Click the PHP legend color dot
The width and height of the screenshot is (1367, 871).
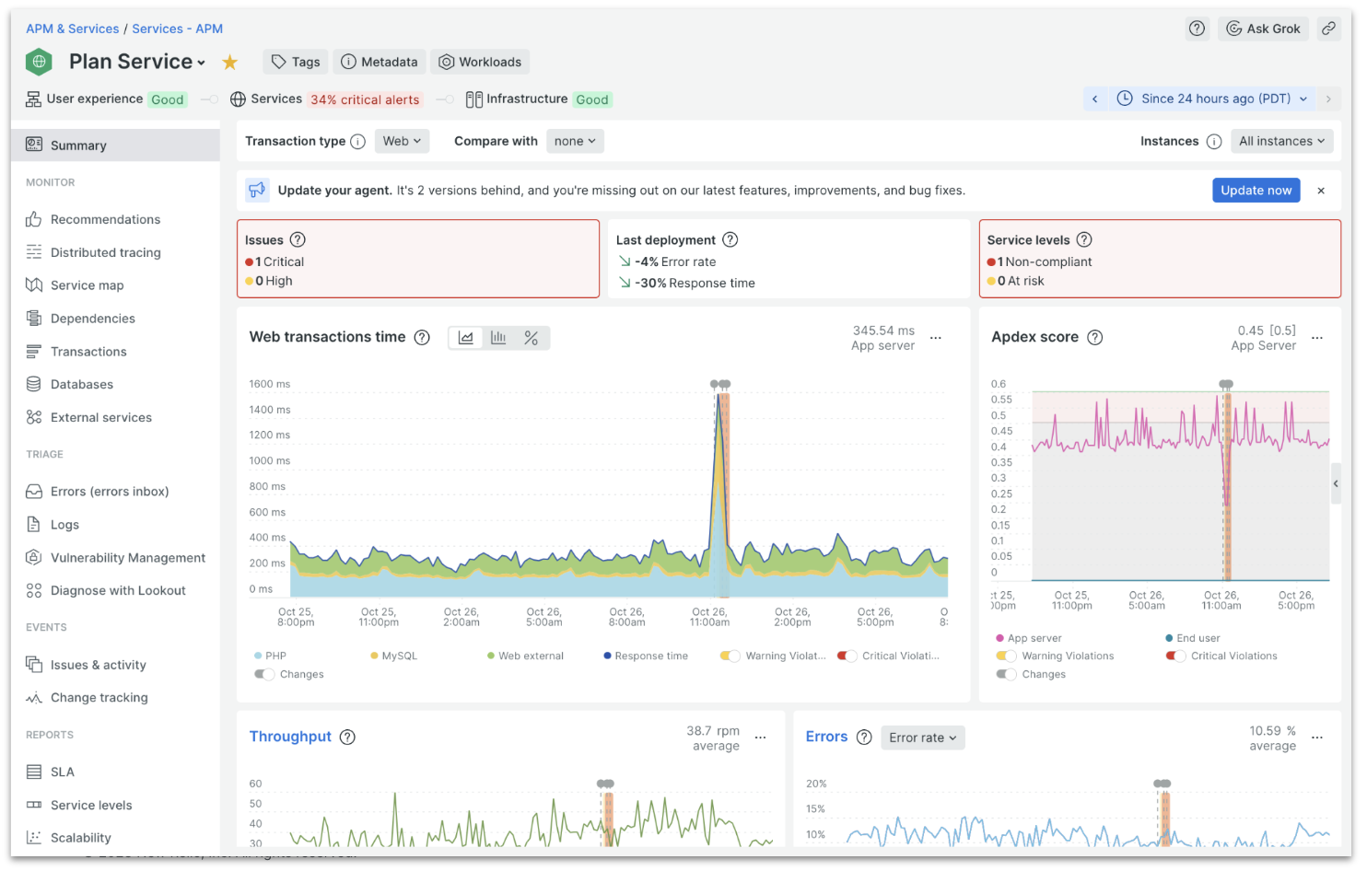(258, 656)
